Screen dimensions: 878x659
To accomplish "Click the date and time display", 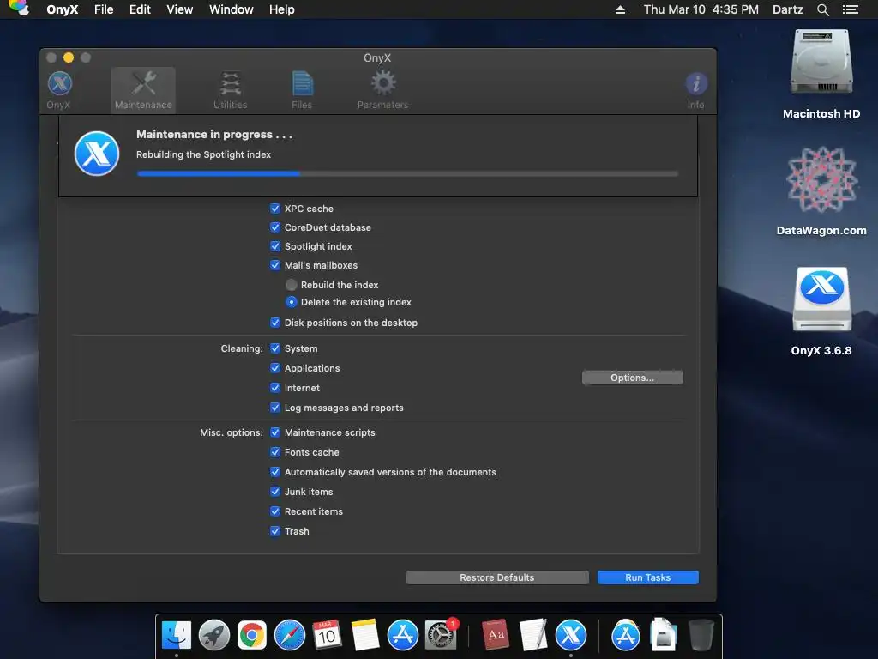I will pyautogui.click(x=701, y=9).
